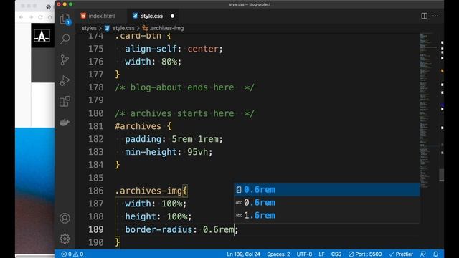Image resolution: width=459 pixels, height=258 pixels.
Task: Open the Explorer view in the activity bar
Action: (x=65, y=19)
